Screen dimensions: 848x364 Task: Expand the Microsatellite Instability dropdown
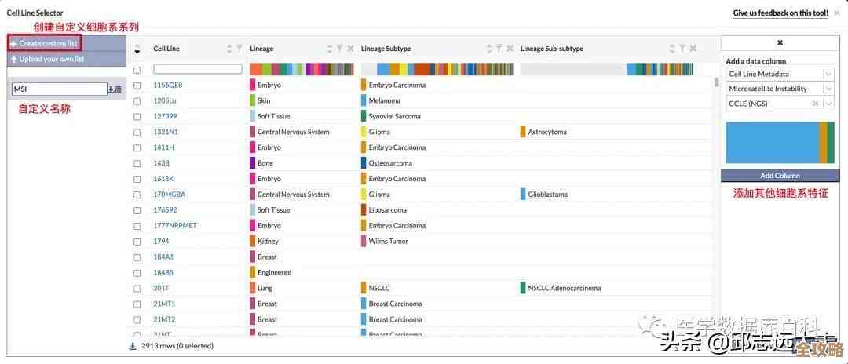coord(828,89)
